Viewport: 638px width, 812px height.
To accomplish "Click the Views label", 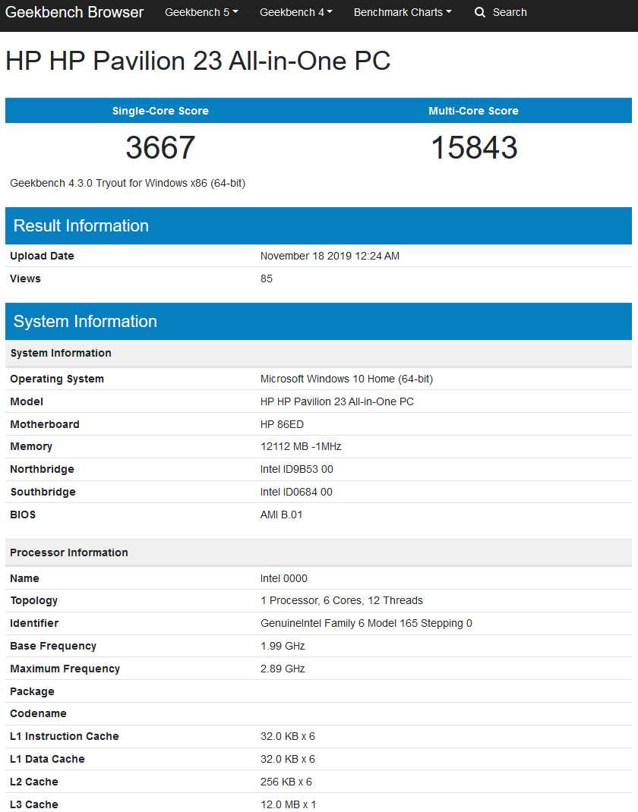I will (25, 279).
